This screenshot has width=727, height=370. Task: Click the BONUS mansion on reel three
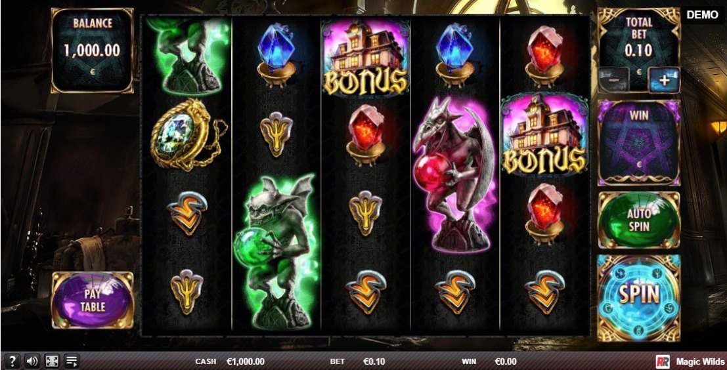(x=365, y=58)
